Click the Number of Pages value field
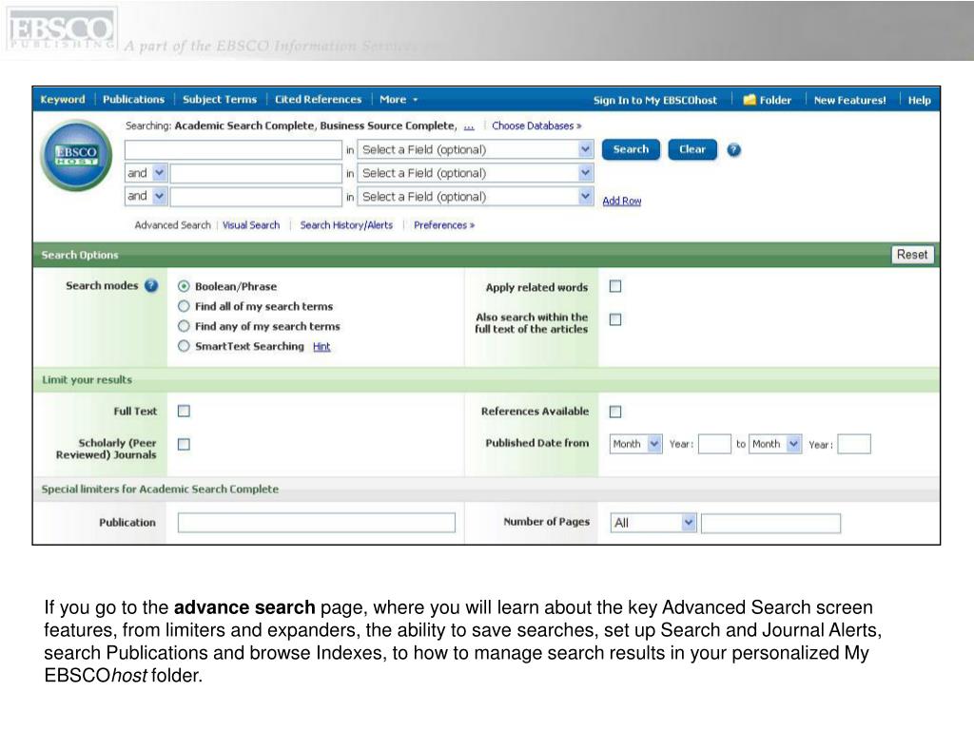 coord(770,524)
